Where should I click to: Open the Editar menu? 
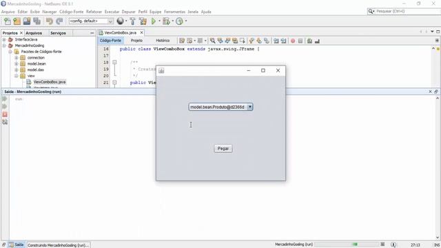23,12
